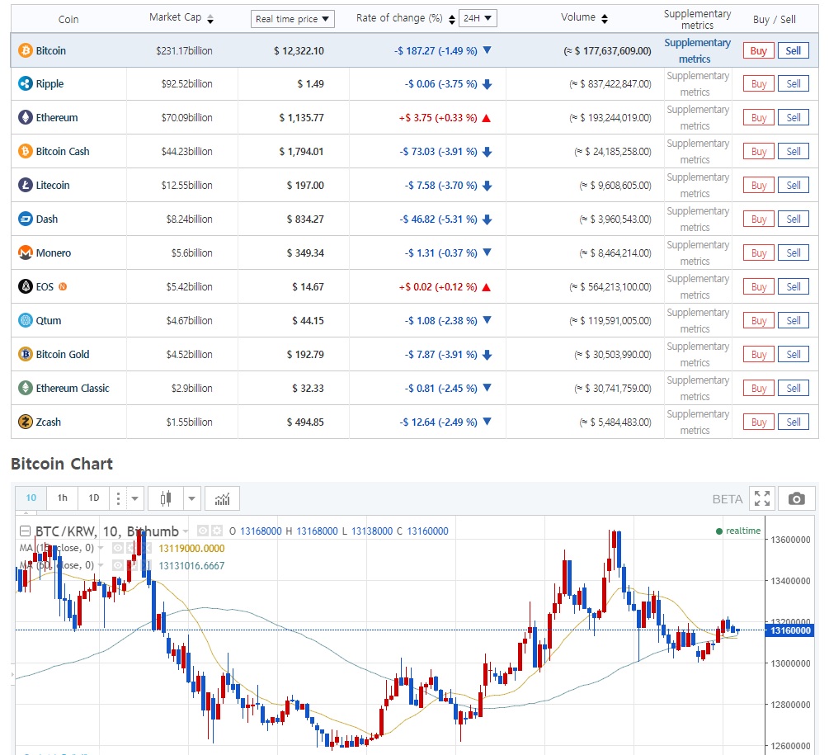Click the Qtum coin icon
The height and width of the screenshot is (755, 829).
click(25, 320)
